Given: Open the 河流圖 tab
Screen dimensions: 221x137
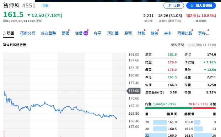Looking at the screenshot, I should click(113, 33).
